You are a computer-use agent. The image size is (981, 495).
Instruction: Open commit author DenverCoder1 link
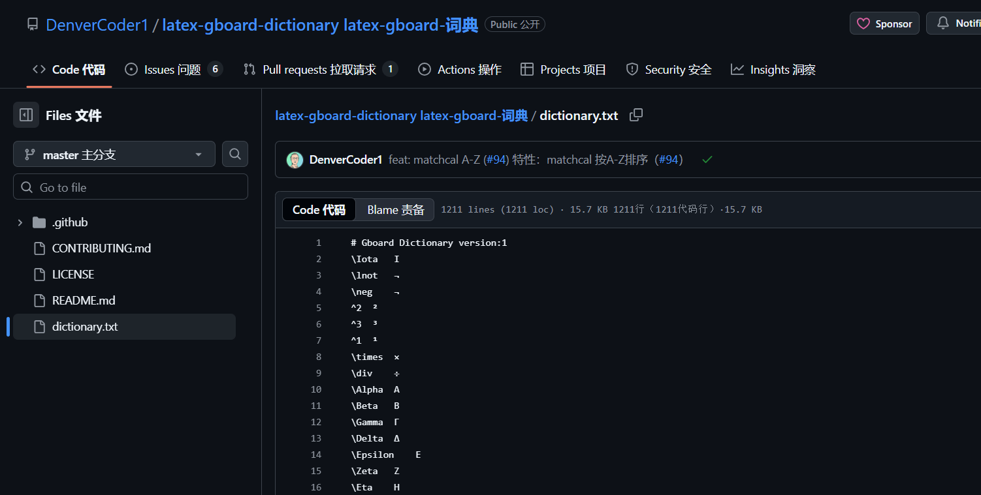(x=346, y=160)
